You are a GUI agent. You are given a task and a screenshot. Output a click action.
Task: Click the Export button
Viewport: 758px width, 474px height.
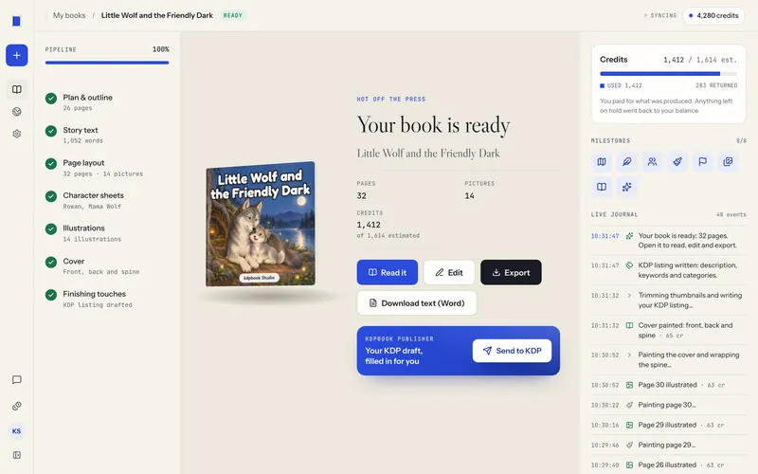click(x=511, y=272)
